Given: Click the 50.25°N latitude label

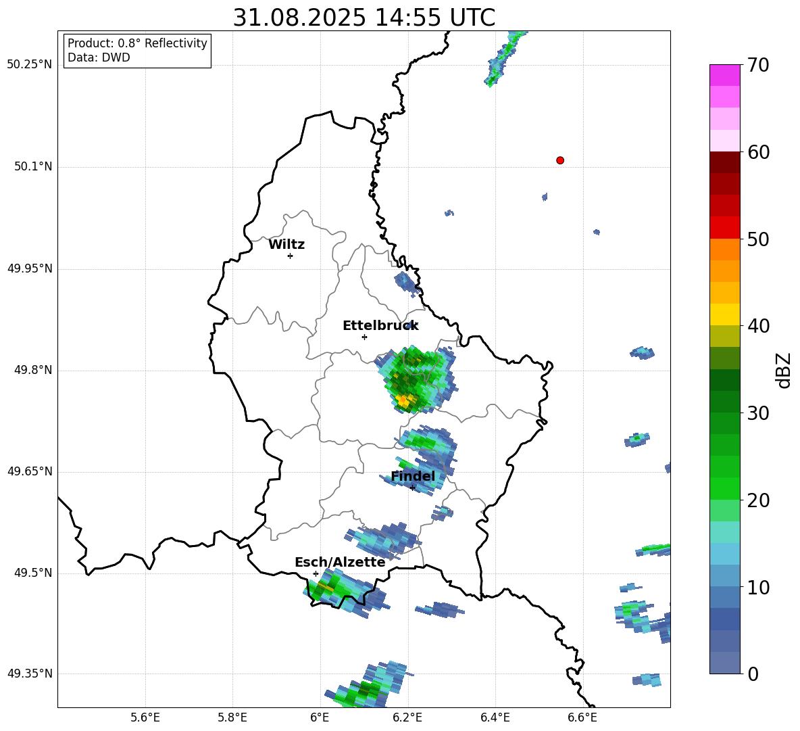Looking at the screenshot, I should pos(30,65).
